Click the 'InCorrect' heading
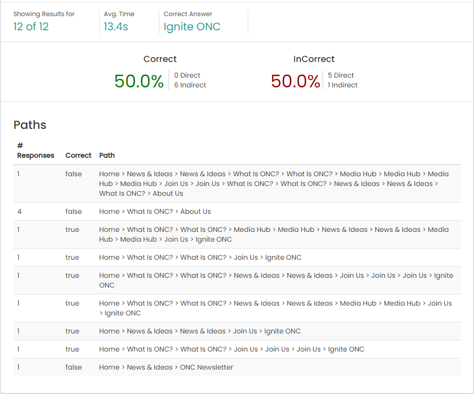Screen dimensions: 474x394 point(314,59)
